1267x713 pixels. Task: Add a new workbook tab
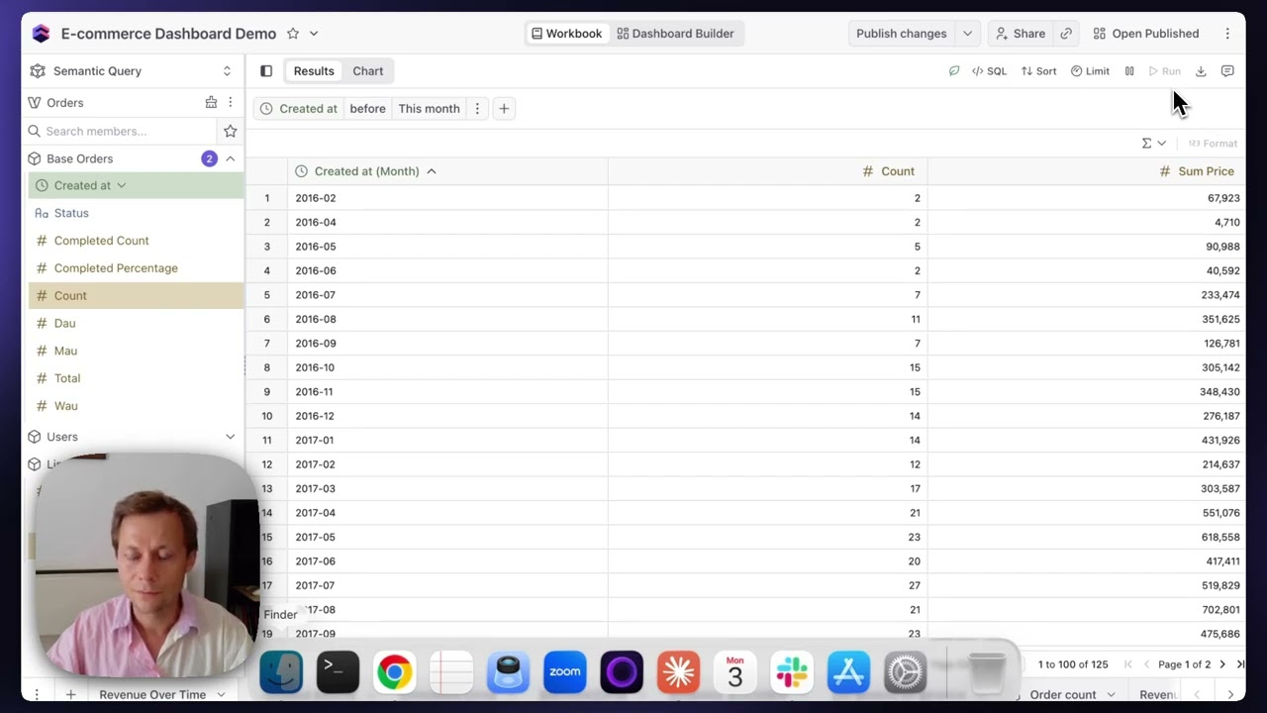coord(70,695)
